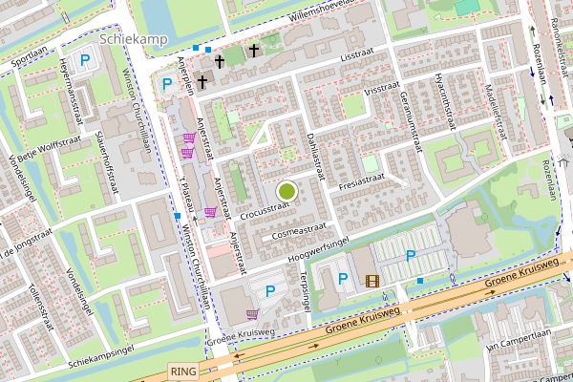
Task: Click the RING road shield
Action: tap(183, 371)
